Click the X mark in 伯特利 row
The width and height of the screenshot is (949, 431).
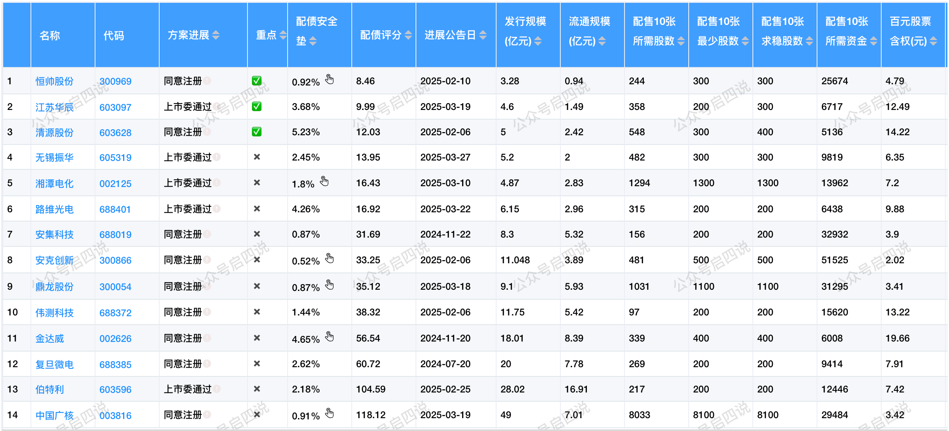257,389
